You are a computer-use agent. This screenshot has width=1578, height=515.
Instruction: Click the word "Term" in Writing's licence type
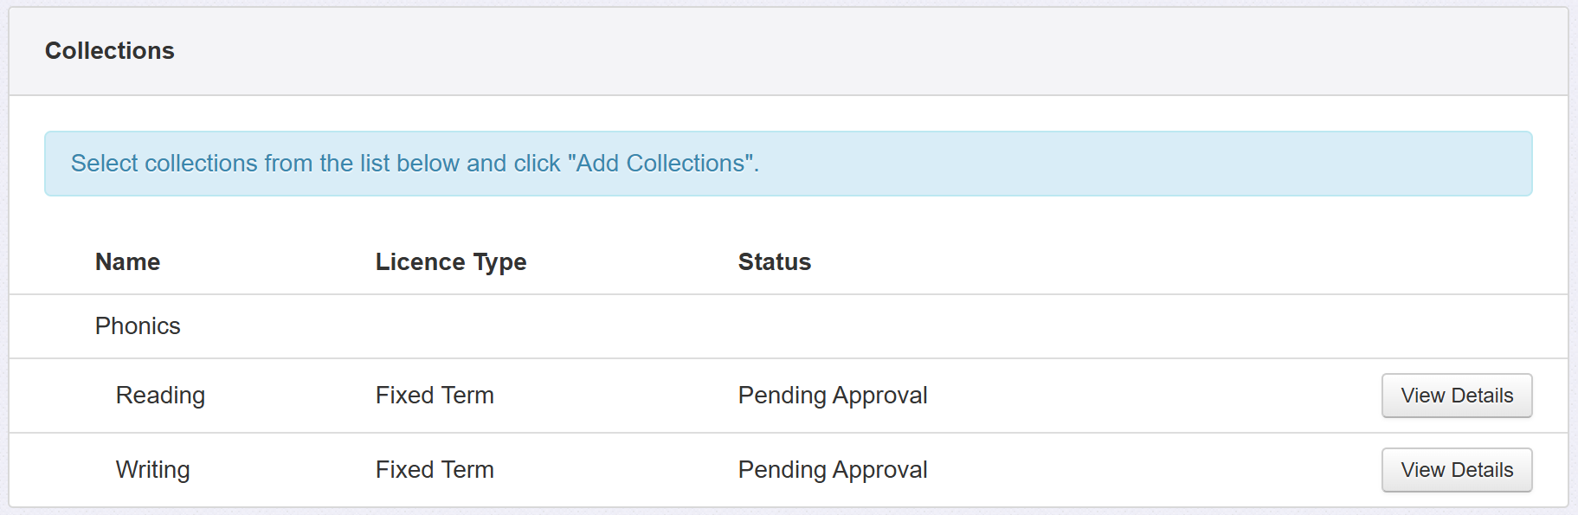click(x=467, y=470)
